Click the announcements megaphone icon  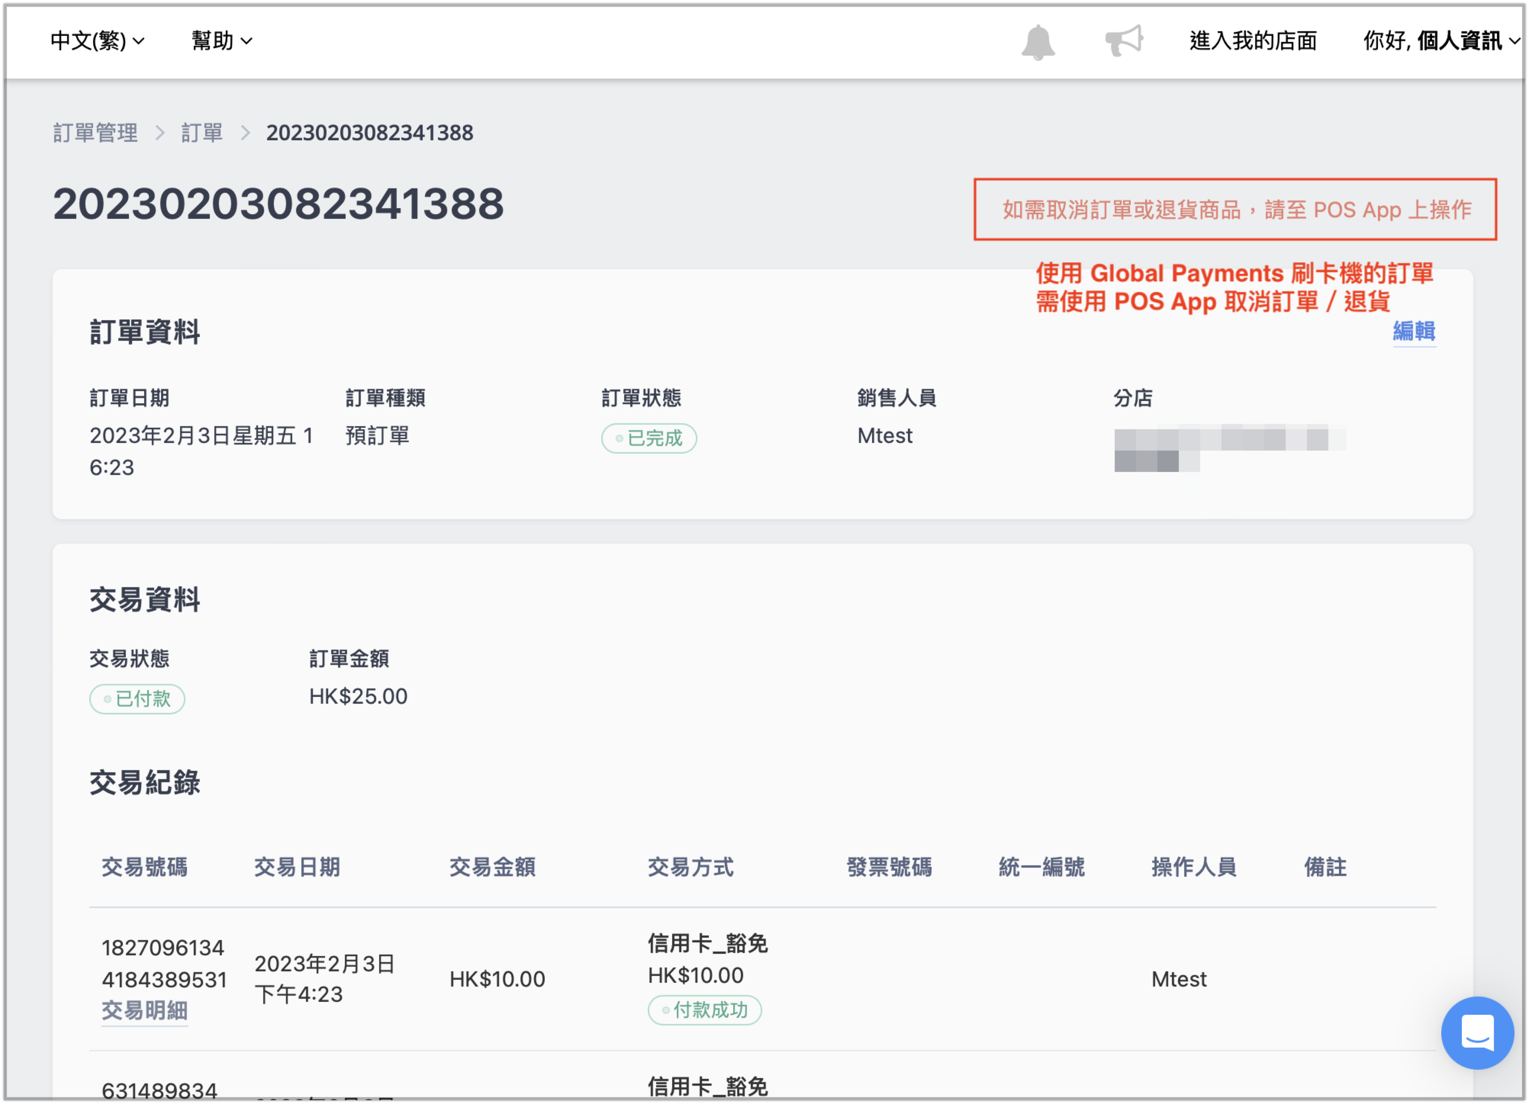point(1124,40)
